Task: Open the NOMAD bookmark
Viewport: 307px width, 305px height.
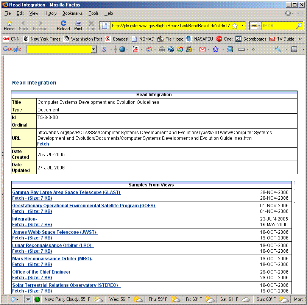Action: pyautogui.click(x=143, y=39)
